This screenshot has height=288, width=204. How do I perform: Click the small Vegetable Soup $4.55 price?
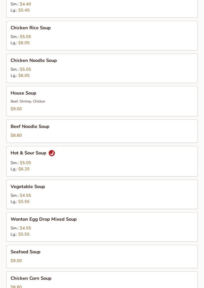pyautogui.click(x=25, y=196)
